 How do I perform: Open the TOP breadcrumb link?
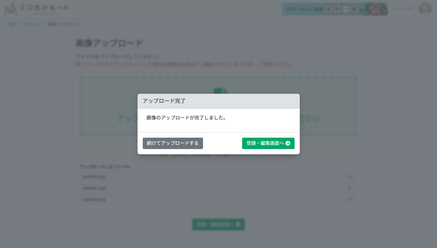12,24
